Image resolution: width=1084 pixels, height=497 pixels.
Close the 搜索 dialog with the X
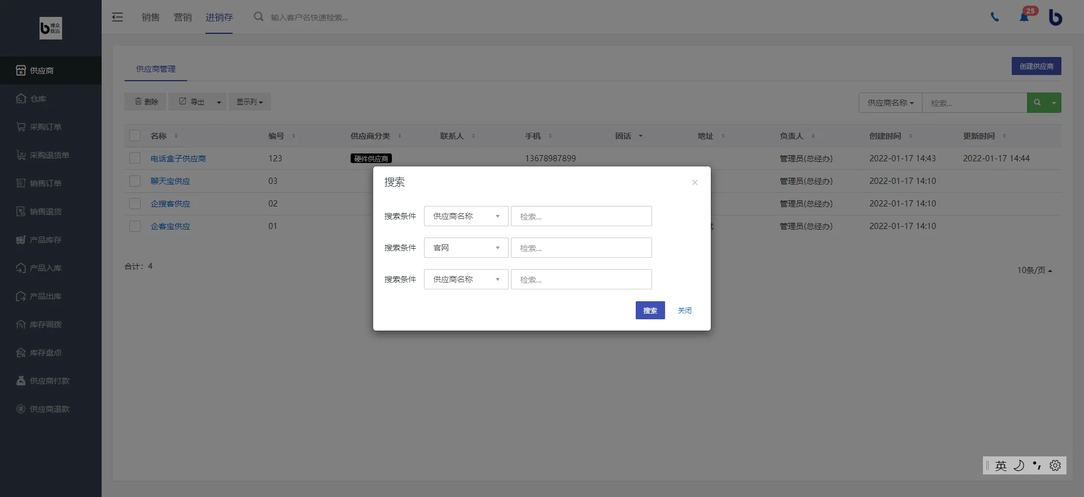[x=695, y=182]
